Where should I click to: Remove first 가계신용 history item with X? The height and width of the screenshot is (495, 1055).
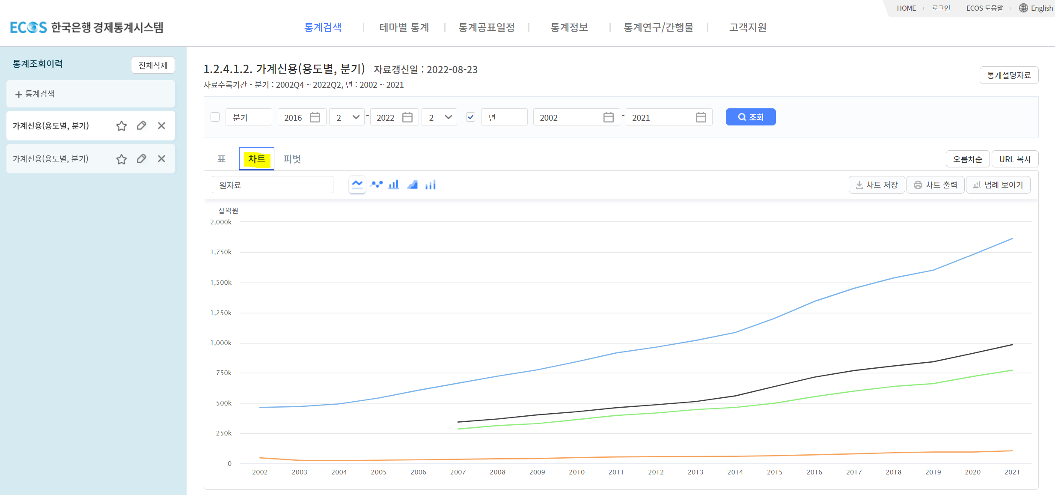[161, 126]
